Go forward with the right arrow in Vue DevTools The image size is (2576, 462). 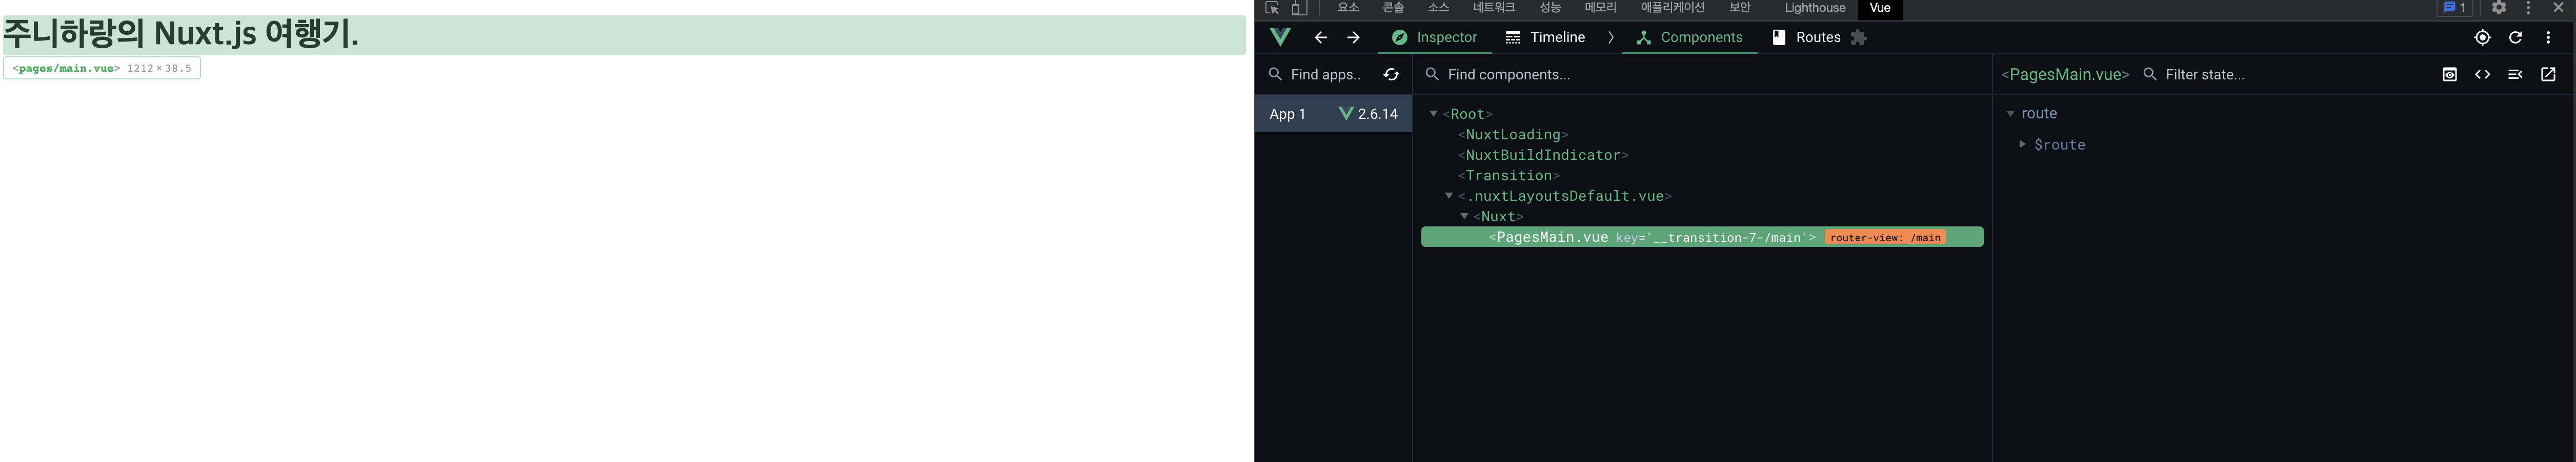tap(1353, 37)
